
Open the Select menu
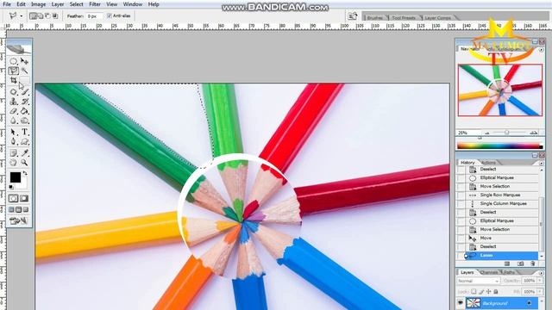pyautogui.click(x=76, y=4)
